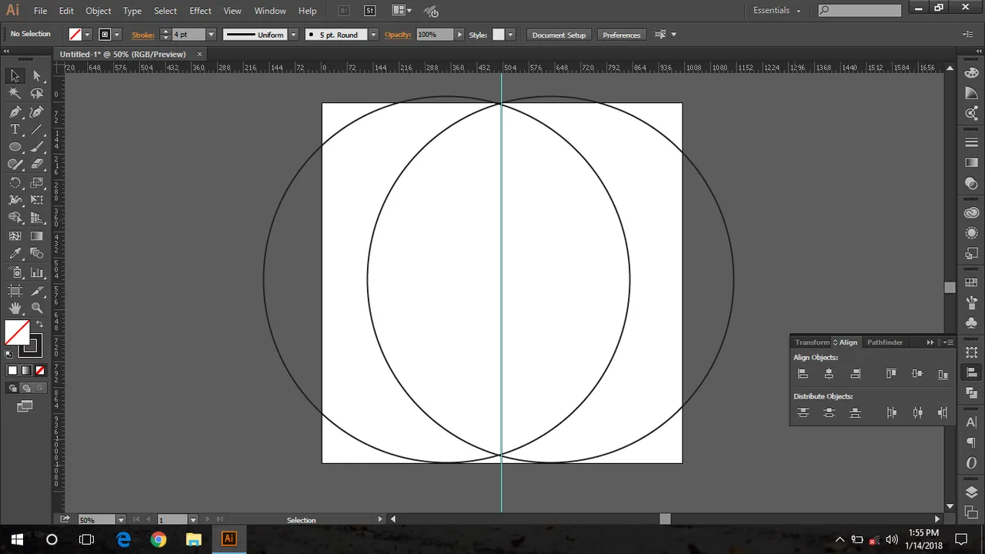Select the Zoom tool
This screenshot has width=985, height=554.
pyautogui.click(x=37, y=308)
